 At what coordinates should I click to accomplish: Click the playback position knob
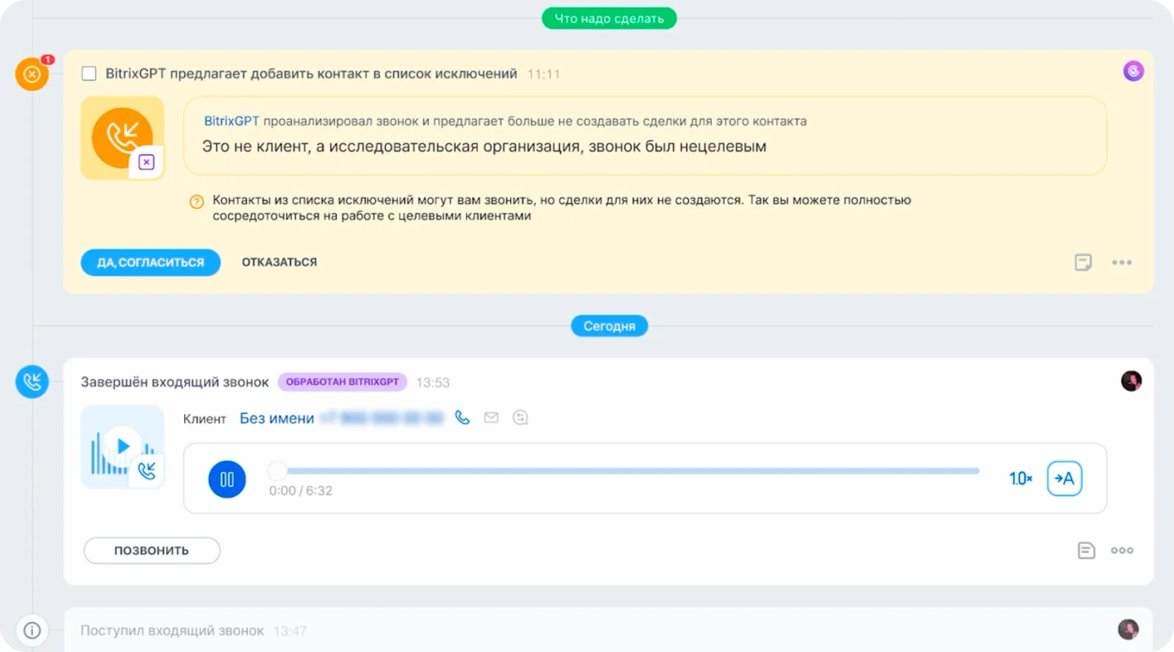point(278,471)
